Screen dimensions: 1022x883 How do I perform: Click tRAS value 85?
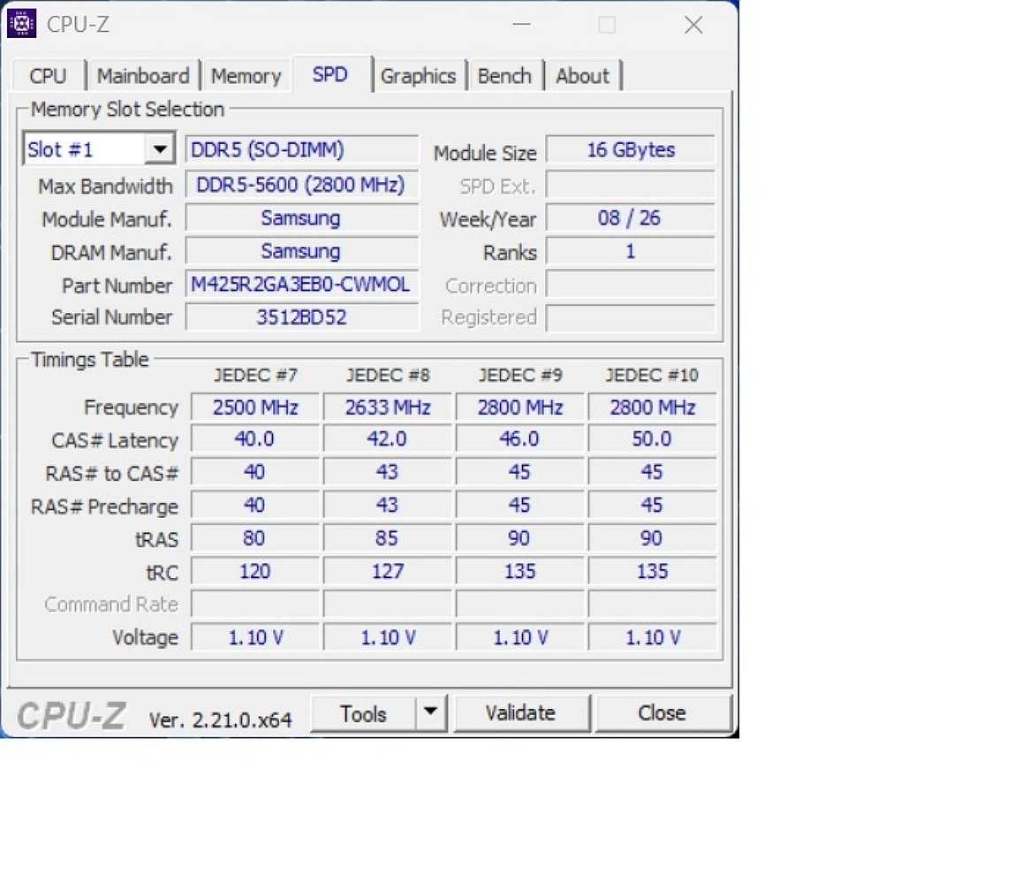(x=388, y=538)
